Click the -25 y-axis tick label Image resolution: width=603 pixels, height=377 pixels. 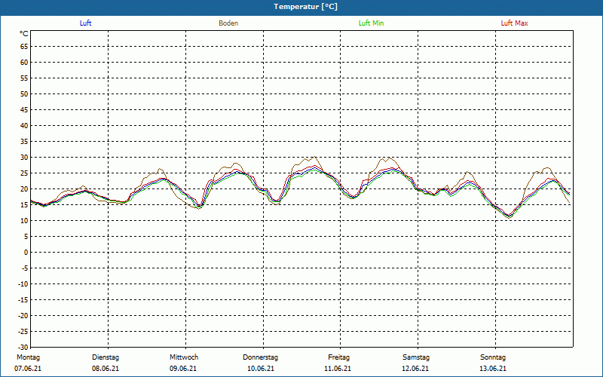(24, 331)
